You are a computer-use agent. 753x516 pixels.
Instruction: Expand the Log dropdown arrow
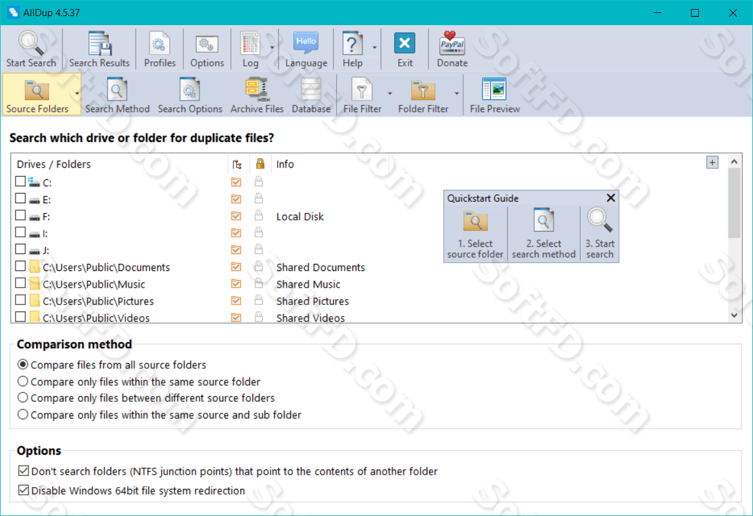pos(272,48)
